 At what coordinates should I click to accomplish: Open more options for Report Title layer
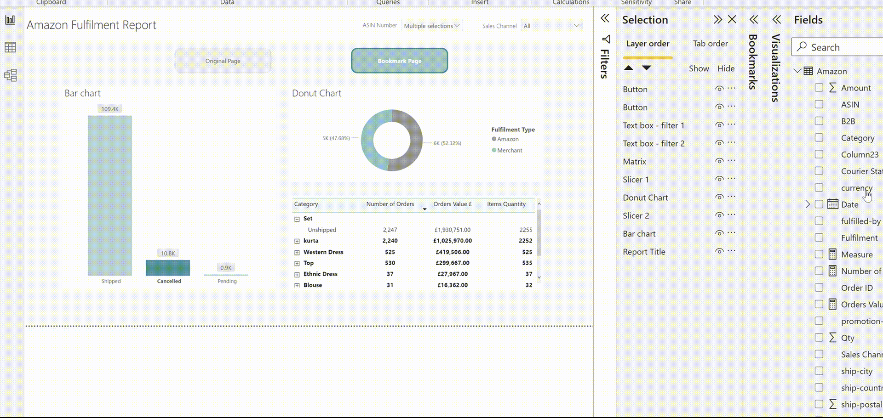pyautogui.click(x=732, y=251)
